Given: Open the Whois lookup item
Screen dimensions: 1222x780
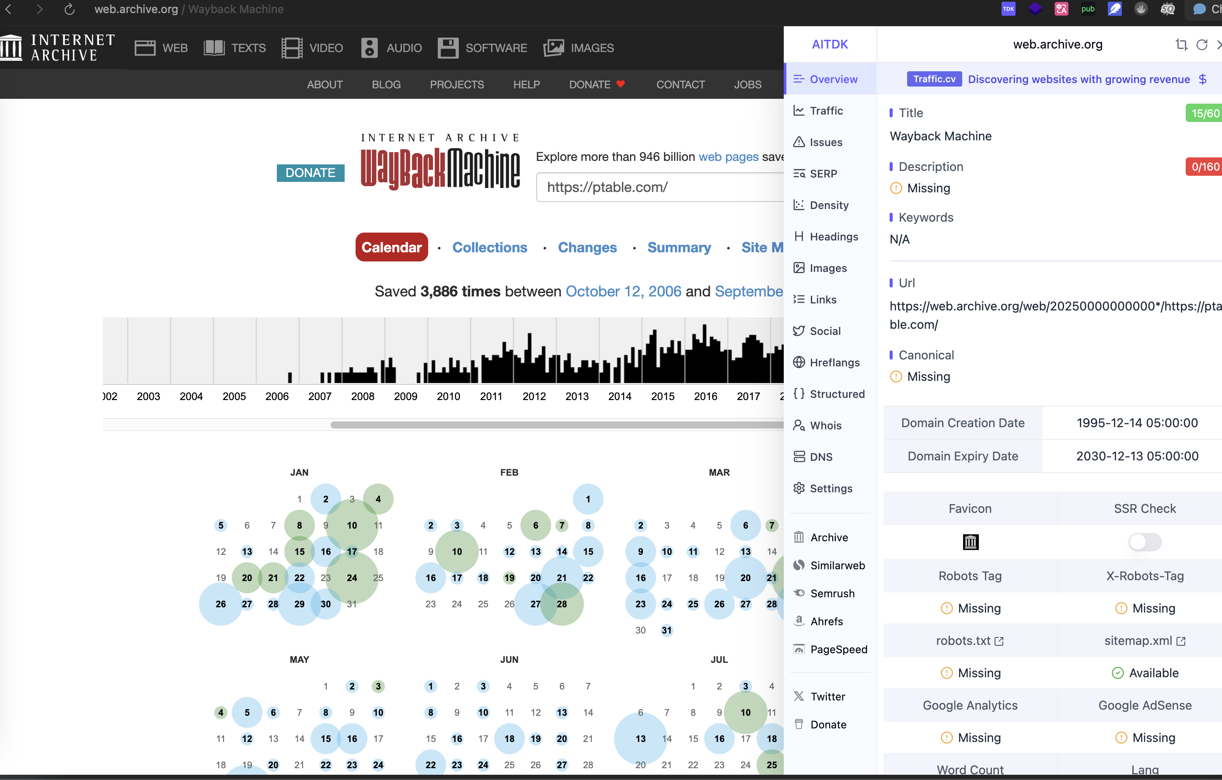Looking at the screenshot, I should (x=830, y=425).
